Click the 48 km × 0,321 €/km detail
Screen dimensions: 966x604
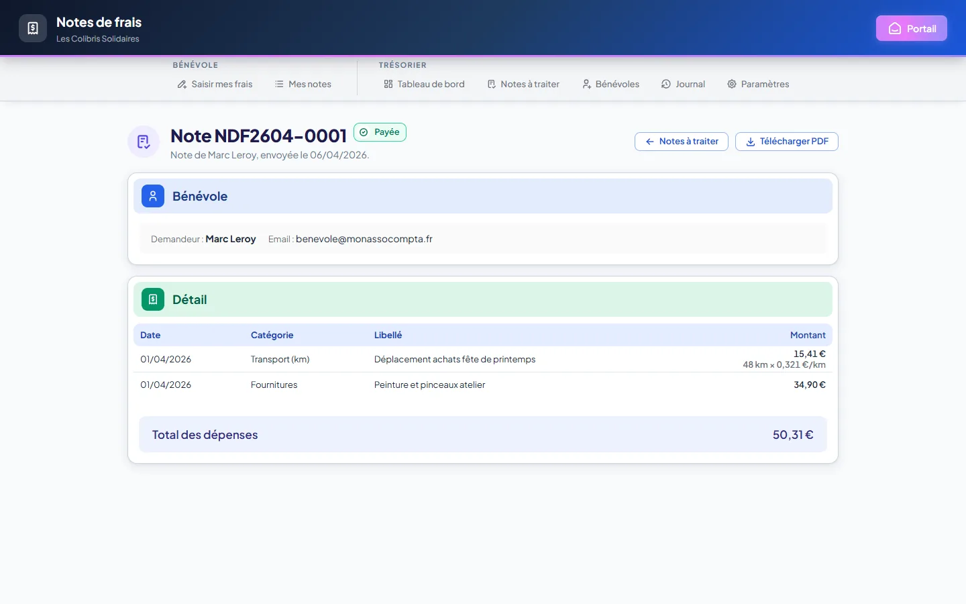point(784,365)
